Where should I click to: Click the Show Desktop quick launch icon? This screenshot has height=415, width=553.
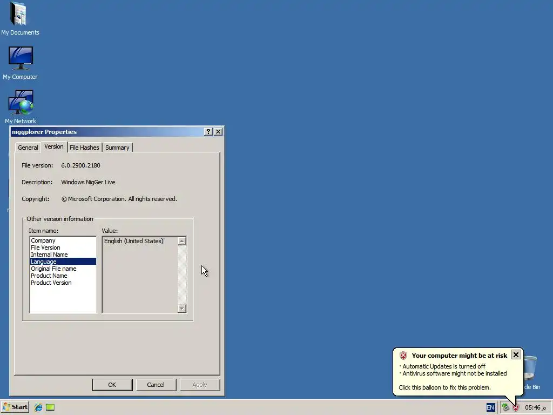pos(50,407)
